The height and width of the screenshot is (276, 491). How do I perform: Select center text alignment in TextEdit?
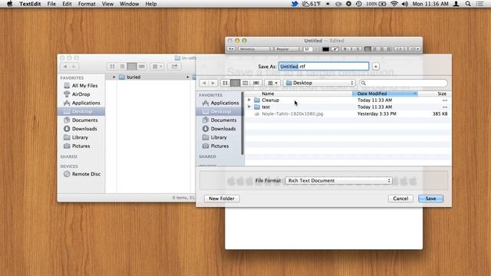(x=374, y=49)
